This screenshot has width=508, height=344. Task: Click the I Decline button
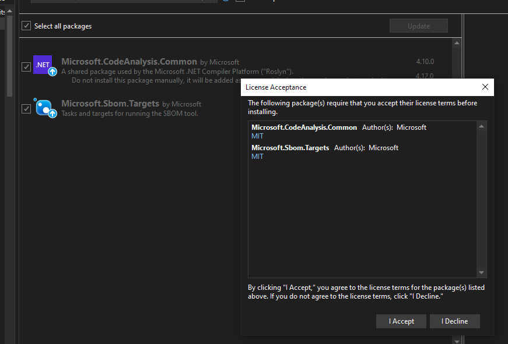[454, 321]
